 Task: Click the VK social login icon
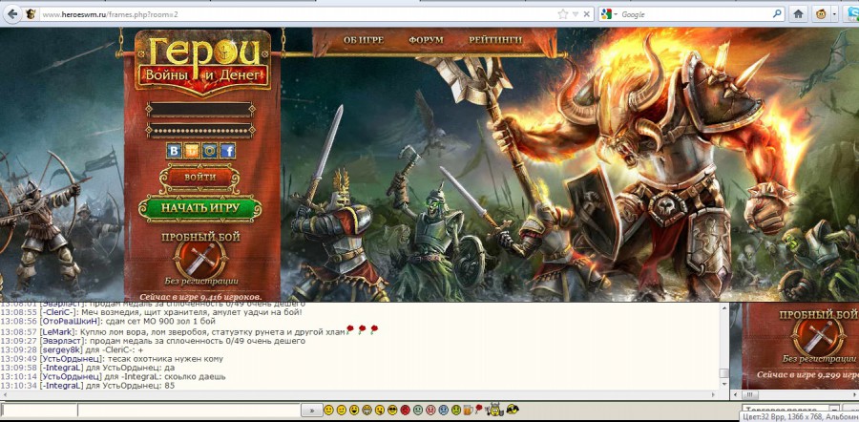pos(175,151)
